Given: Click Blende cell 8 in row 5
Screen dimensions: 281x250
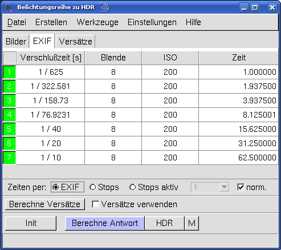Looking at the screenshot, I should (x=113, y=129).
